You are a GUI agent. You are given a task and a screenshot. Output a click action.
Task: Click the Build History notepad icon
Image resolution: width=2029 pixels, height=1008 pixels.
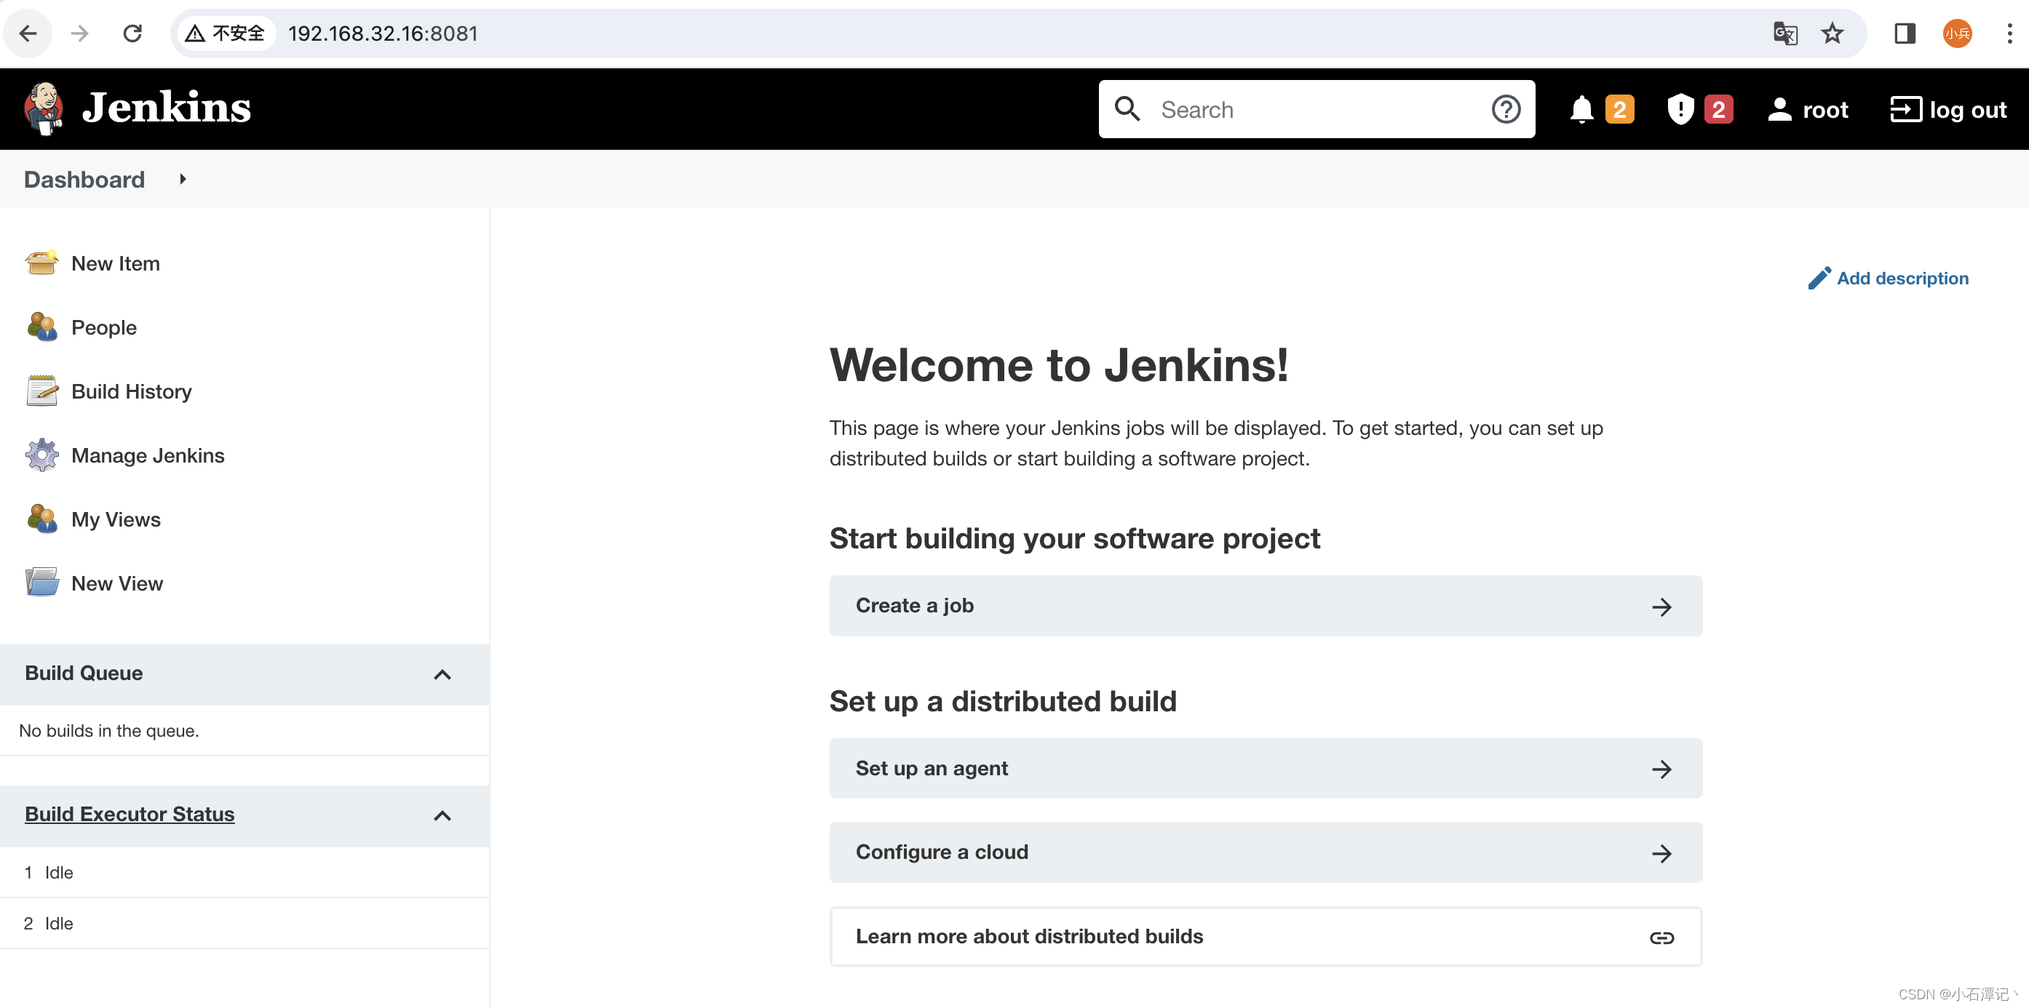(41, 391)
